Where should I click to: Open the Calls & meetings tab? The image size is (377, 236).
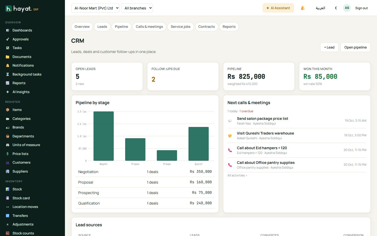click(x=149, y=27)
